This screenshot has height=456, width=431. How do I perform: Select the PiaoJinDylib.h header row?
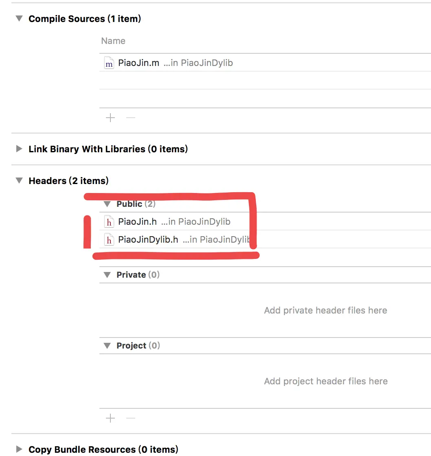click(265, 239)
